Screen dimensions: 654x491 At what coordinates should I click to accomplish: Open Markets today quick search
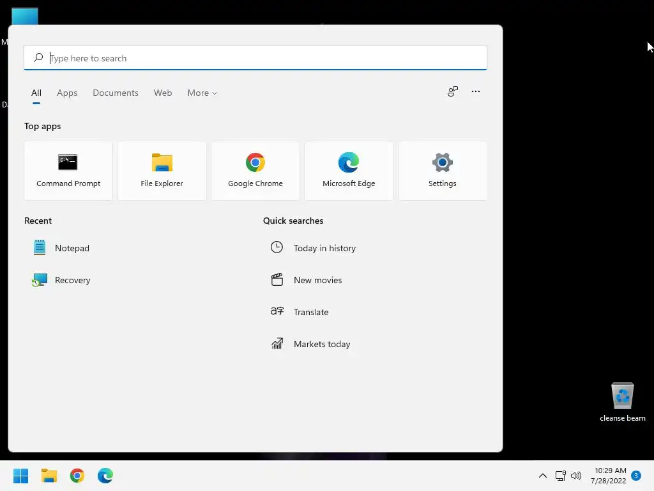click(310, 344)
